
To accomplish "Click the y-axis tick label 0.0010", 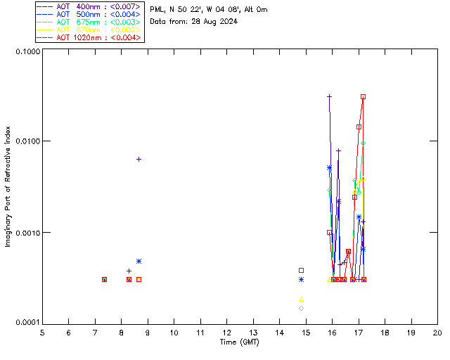I will (28, 233).
